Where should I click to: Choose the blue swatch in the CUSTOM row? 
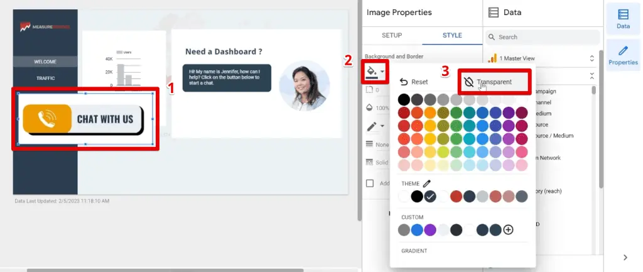pyautogui.click(x=417, y=230)
